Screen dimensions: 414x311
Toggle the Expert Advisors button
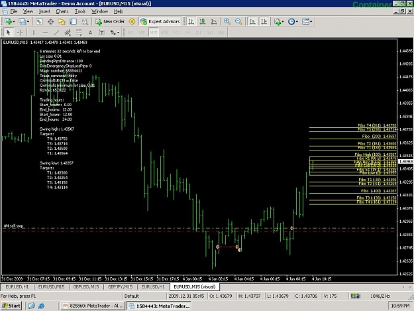(x=160, y=21)
